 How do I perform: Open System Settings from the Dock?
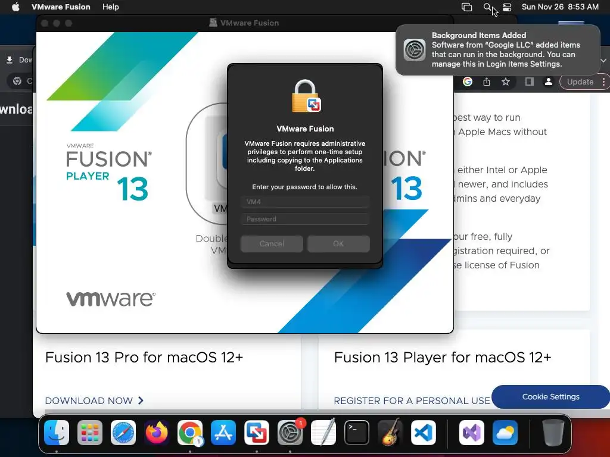tap(290, 433)
